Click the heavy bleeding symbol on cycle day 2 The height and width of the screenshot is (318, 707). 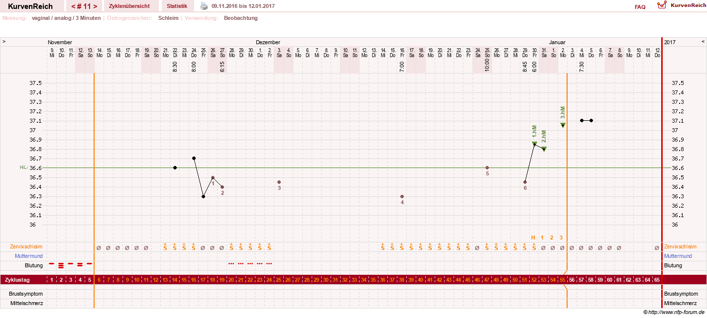61,265
